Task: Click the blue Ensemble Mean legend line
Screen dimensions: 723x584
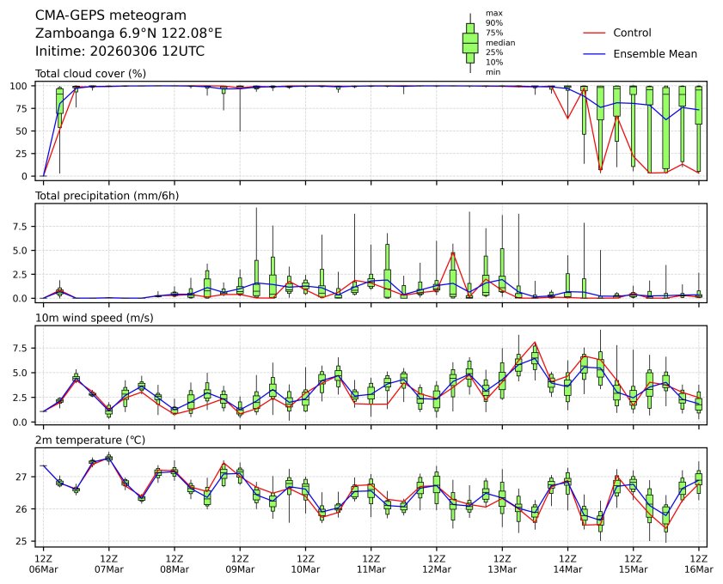Action: pos(594,53)
